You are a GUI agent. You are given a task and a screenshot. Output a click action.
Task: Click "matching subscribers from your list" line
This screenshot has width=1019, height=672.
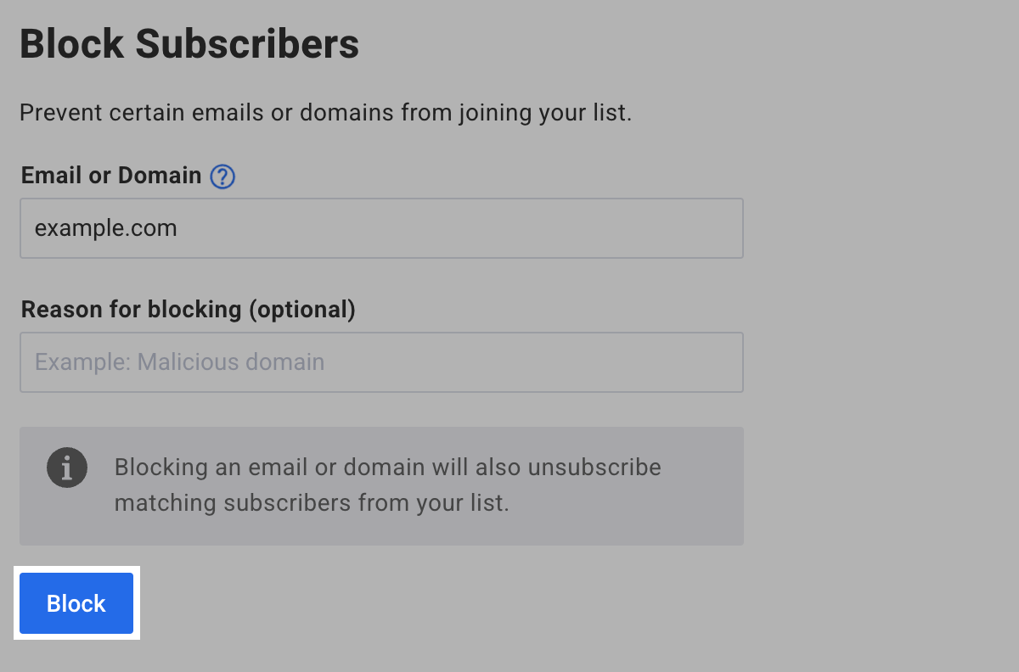coord(312,503)
